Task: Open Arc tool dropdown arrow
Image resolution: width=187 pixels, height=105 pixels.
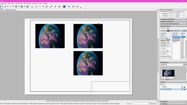Action: click(x=13, y=6)
